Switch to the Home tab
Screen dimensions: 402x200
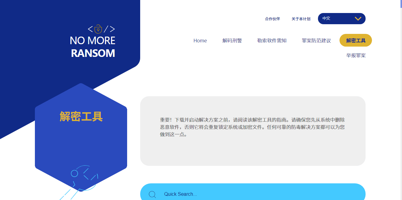point(200,40)
